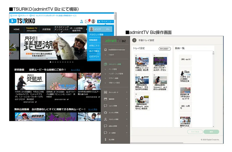This screenshot has height=152, width=232.
Task: Select the アカウント管理 person icon
Action: click(x=105, y=119)
